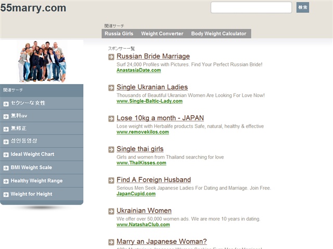Open Weight for Height sidebar link

(x=31, y=194)
